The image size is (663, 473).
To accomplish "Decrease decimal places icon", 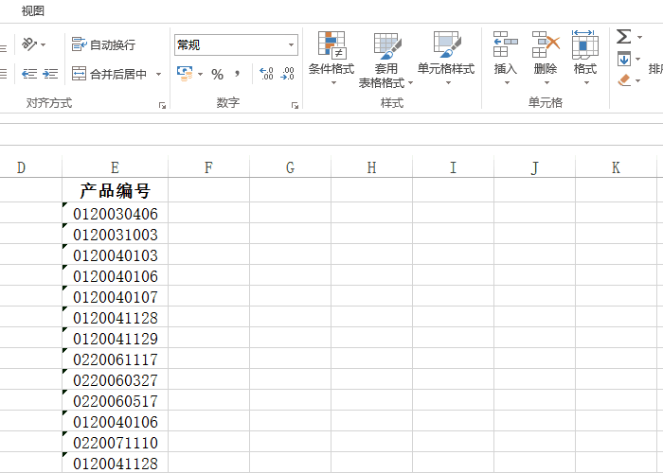I will [x=288, y=74].
